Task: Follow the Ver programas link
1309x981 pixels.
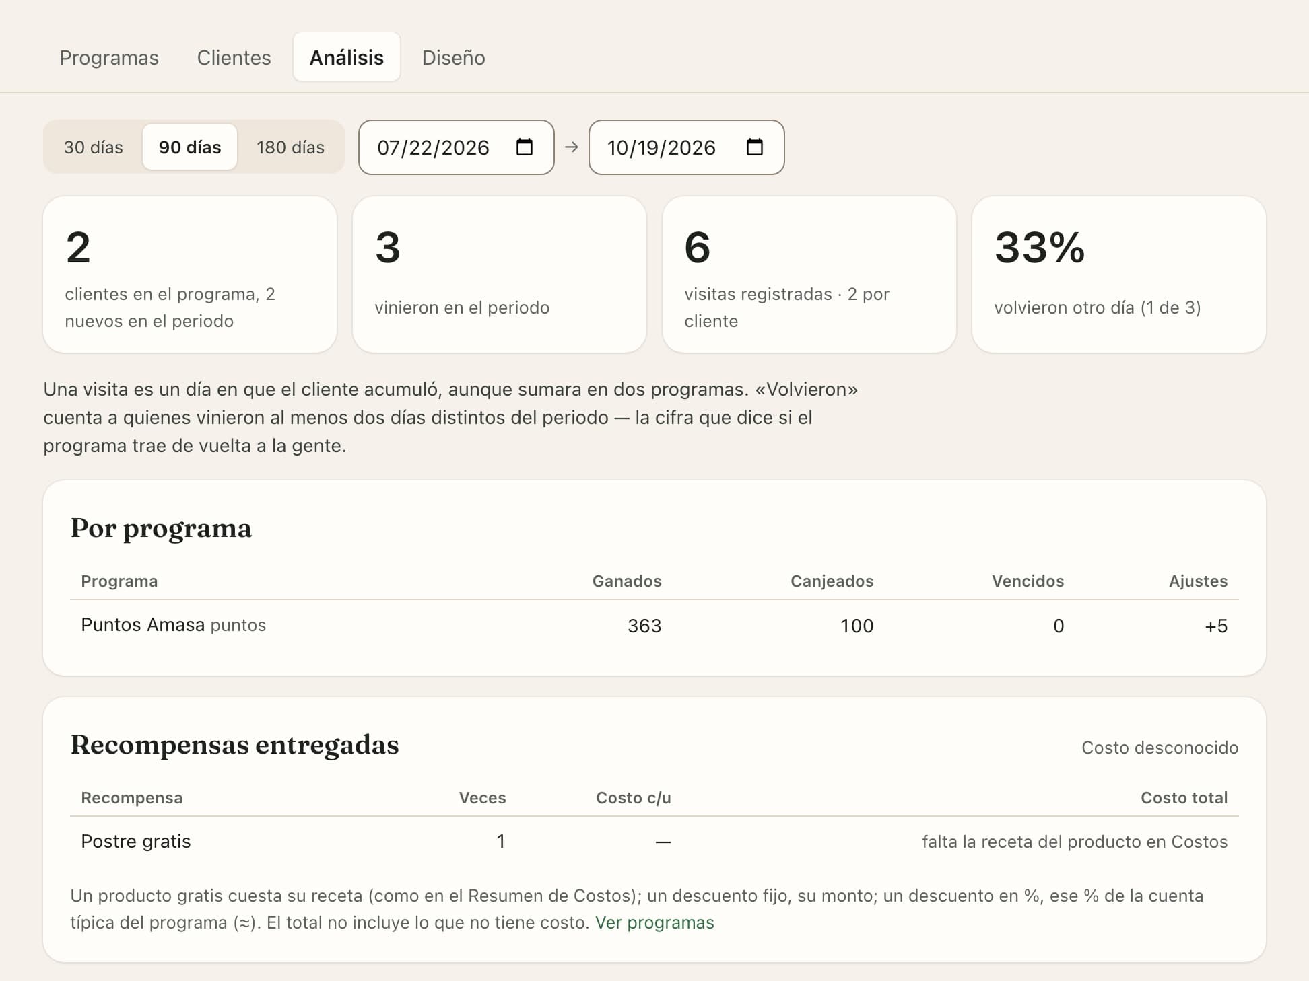Action: [x=654, y=922]
